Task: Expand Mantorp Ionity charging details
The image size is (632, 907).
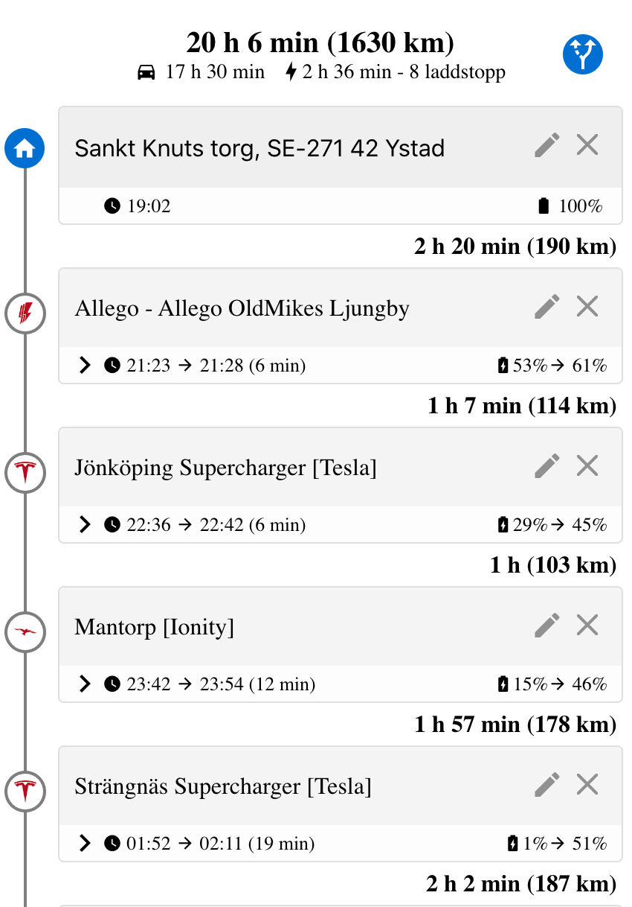Action: [x=86, y=684]
